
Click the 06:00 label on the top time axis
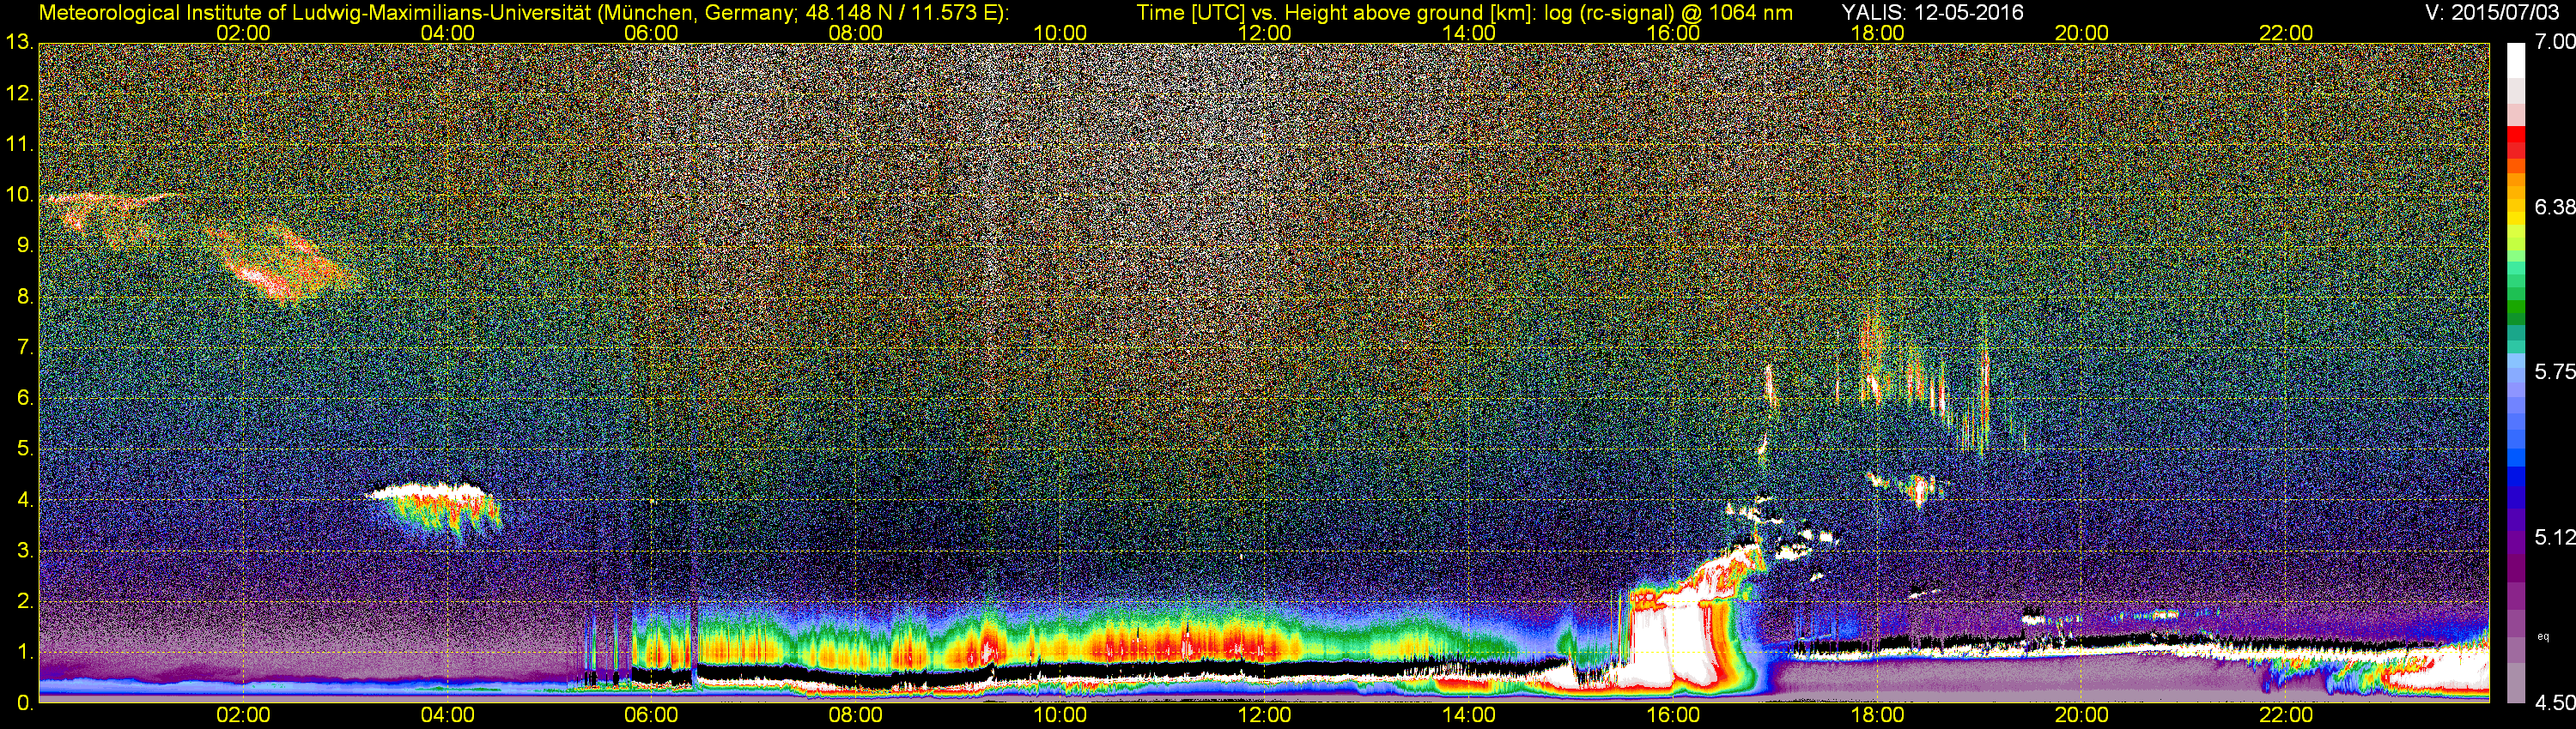pyautogui.click(x=651, y=33)
